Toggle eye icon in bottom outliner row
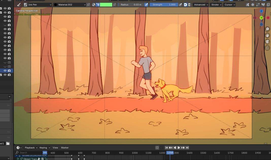The height and width of the screenshot is (160, 271). click(5, 75)
